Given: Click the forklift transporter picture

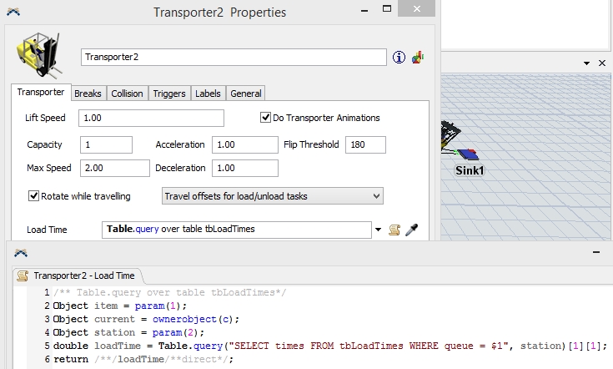Looking at the screenshot, I should [x=37, y=57].
